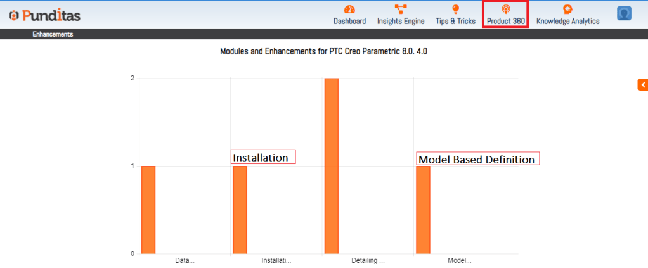Select the Enhancements tab
648x268 pixels.
pyautogui.click(x=53, y=34)
